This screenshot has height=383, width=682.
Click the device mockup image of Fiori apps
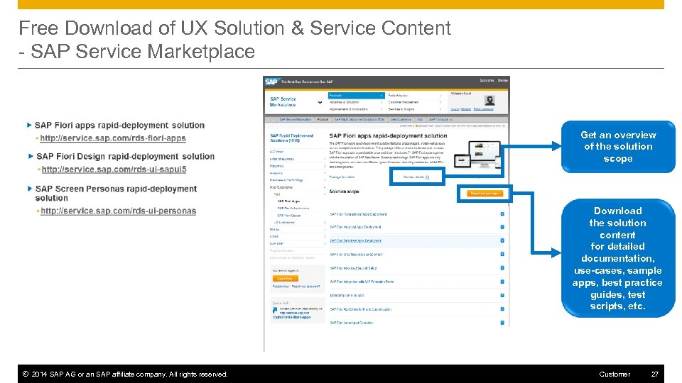pyautogui.click(x=477, y=155)
